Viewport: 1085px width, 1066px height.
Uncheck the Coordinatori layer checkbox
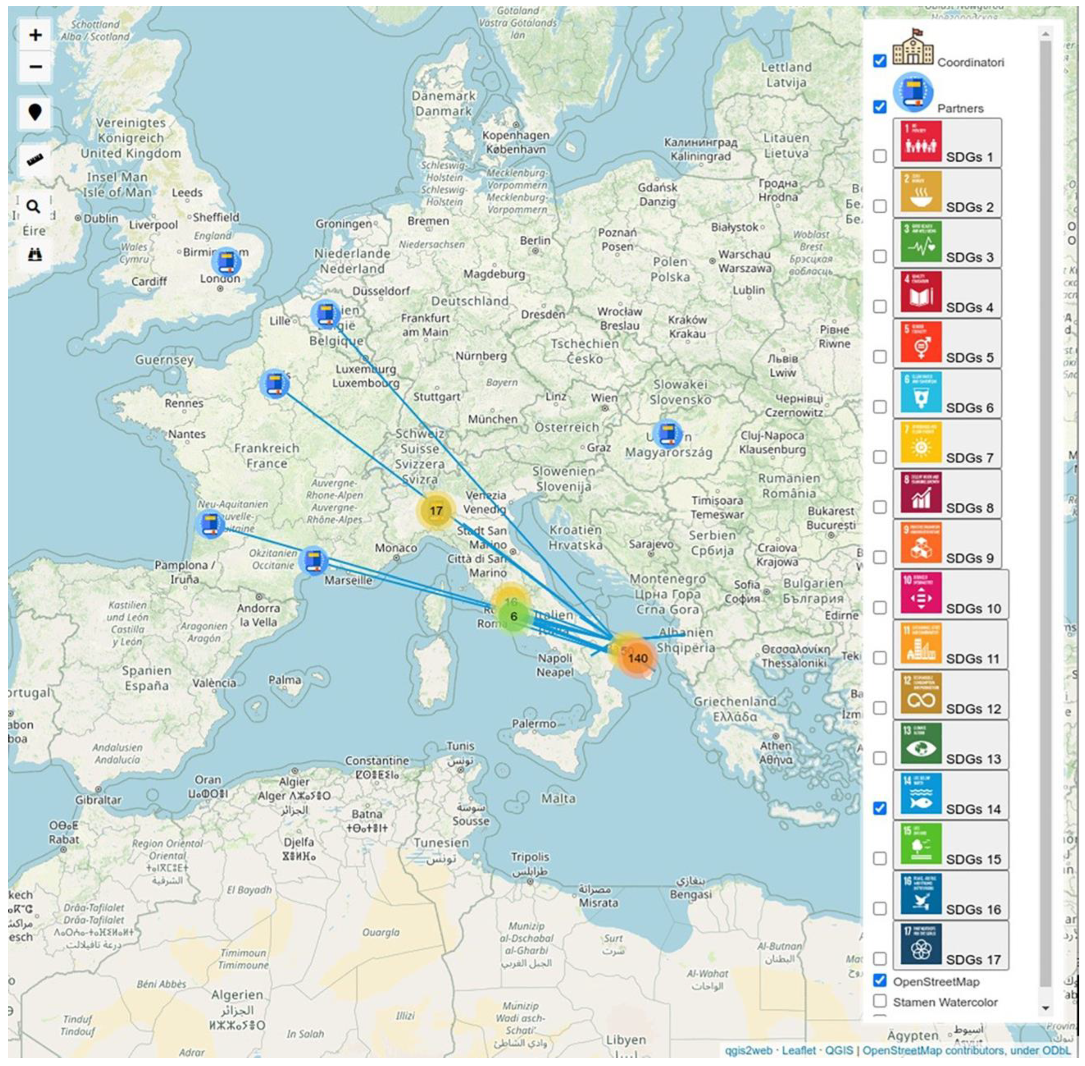click(x=880, y=61)
